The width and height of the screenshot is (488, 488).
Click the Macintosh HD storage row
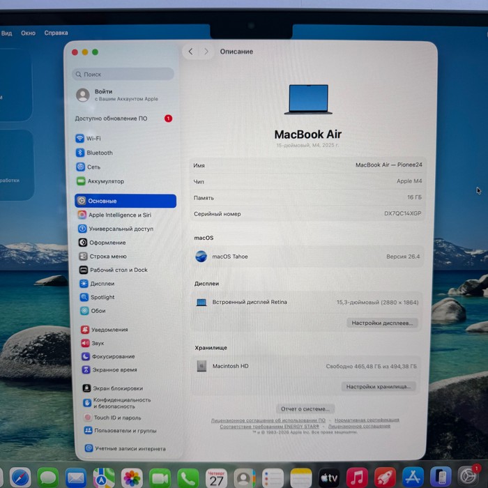(x=306, y=366)
